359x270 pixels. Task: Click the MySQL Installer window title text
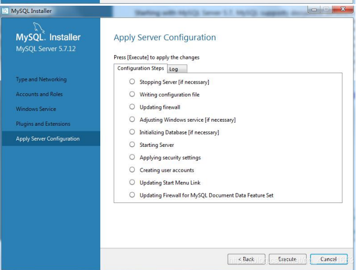tap(31, 11)
